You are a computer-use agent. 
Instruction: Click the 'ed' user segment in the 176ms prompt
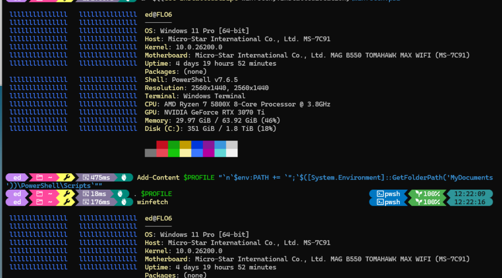17,202
